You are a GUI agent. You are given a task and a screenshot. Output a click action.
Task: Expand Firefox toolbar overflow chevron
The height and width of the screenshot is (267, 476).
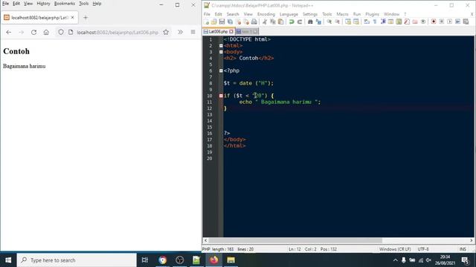click(x=180, y=32)
